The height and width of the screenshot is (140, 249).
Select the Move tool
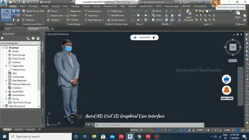tap(156, 11)
